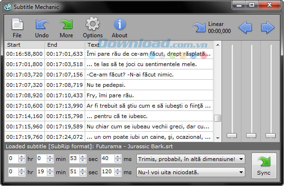Click the Undo arrow icon
The width and height of the screenshot is (284, 186).
[42, 25]
